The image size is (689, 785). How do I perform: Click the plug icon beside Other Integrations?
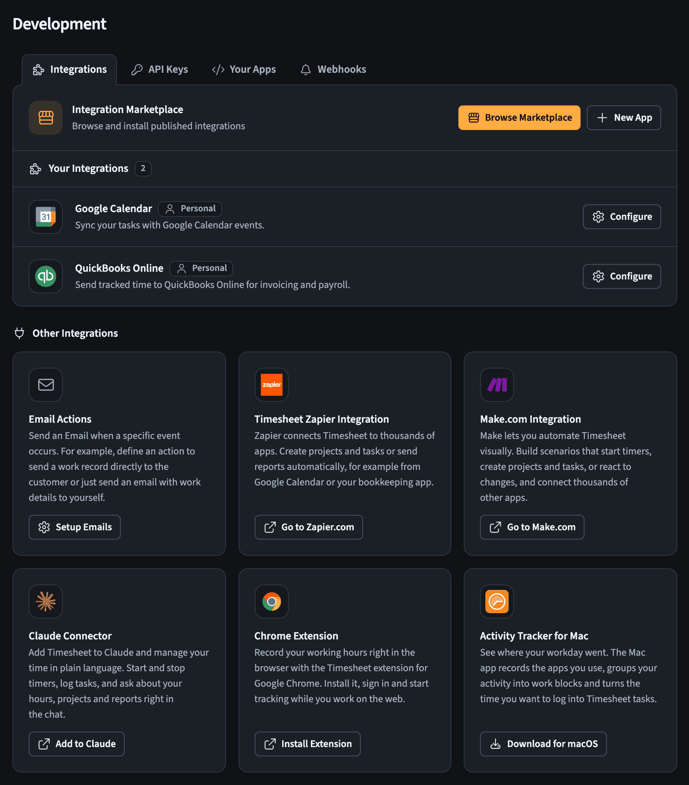pyautogui.click(x=19, y=333)
